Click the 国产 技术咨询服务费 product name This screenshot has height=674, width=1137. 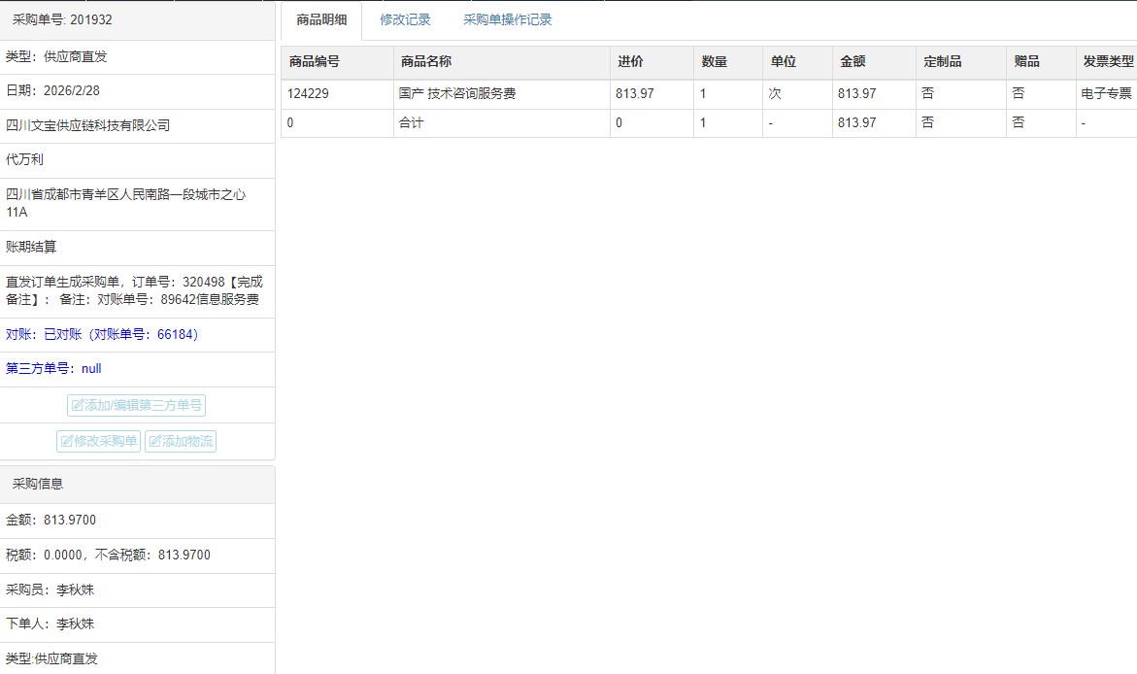456,94
